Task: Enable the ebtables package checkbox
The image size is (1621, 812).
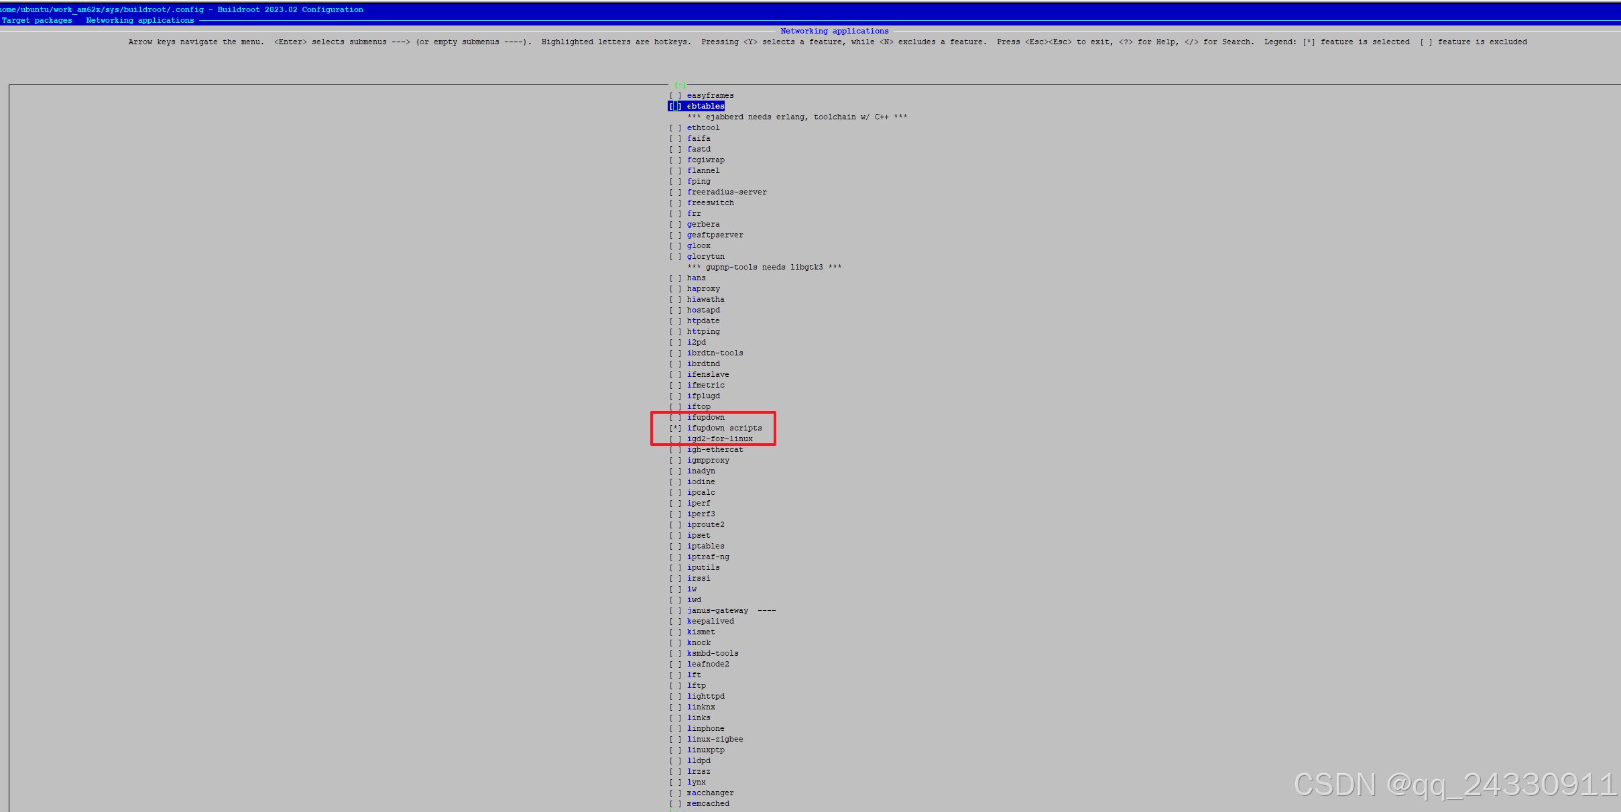Action: point(675,105)
